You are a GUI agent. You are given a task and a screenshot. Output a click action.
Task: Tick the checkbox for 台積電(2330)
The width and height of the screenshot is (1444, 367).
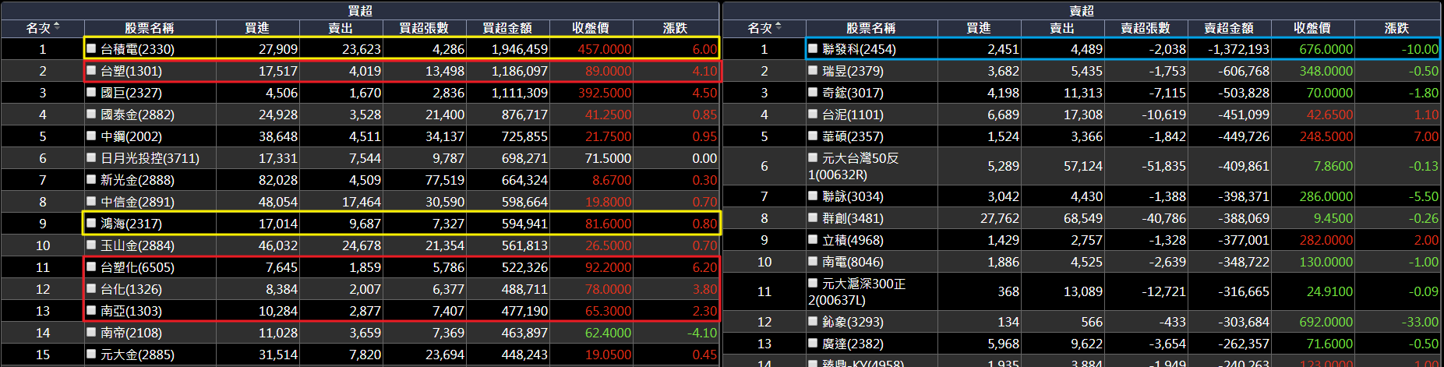pyautogui.click(x=91, y=48)
